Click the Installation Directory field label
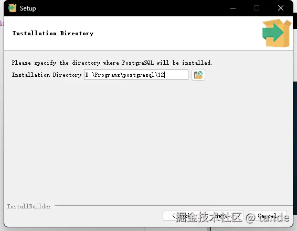This screenshot has height=231, width=297. coord(47,75)
